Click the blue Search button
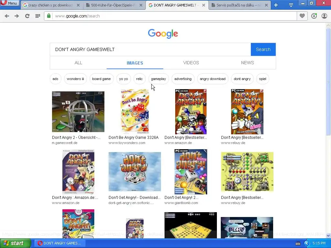The width and height of the screenshot is (331, 248). click(x=263, y=49)
